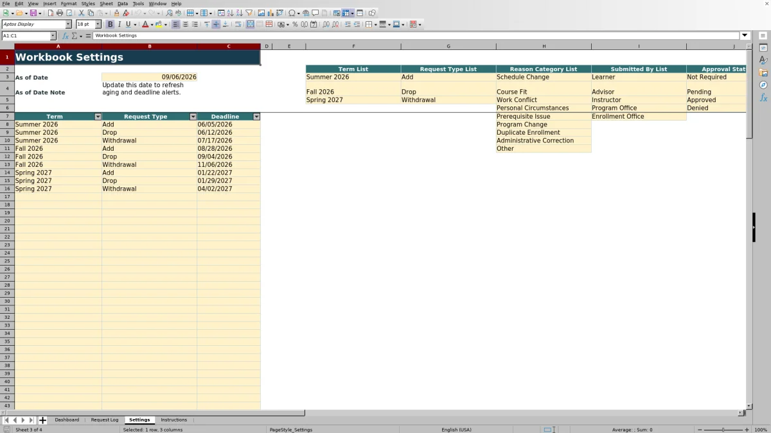Open the Font Name dropdown
The image size is (771, 433).
(x=69, y=24)
